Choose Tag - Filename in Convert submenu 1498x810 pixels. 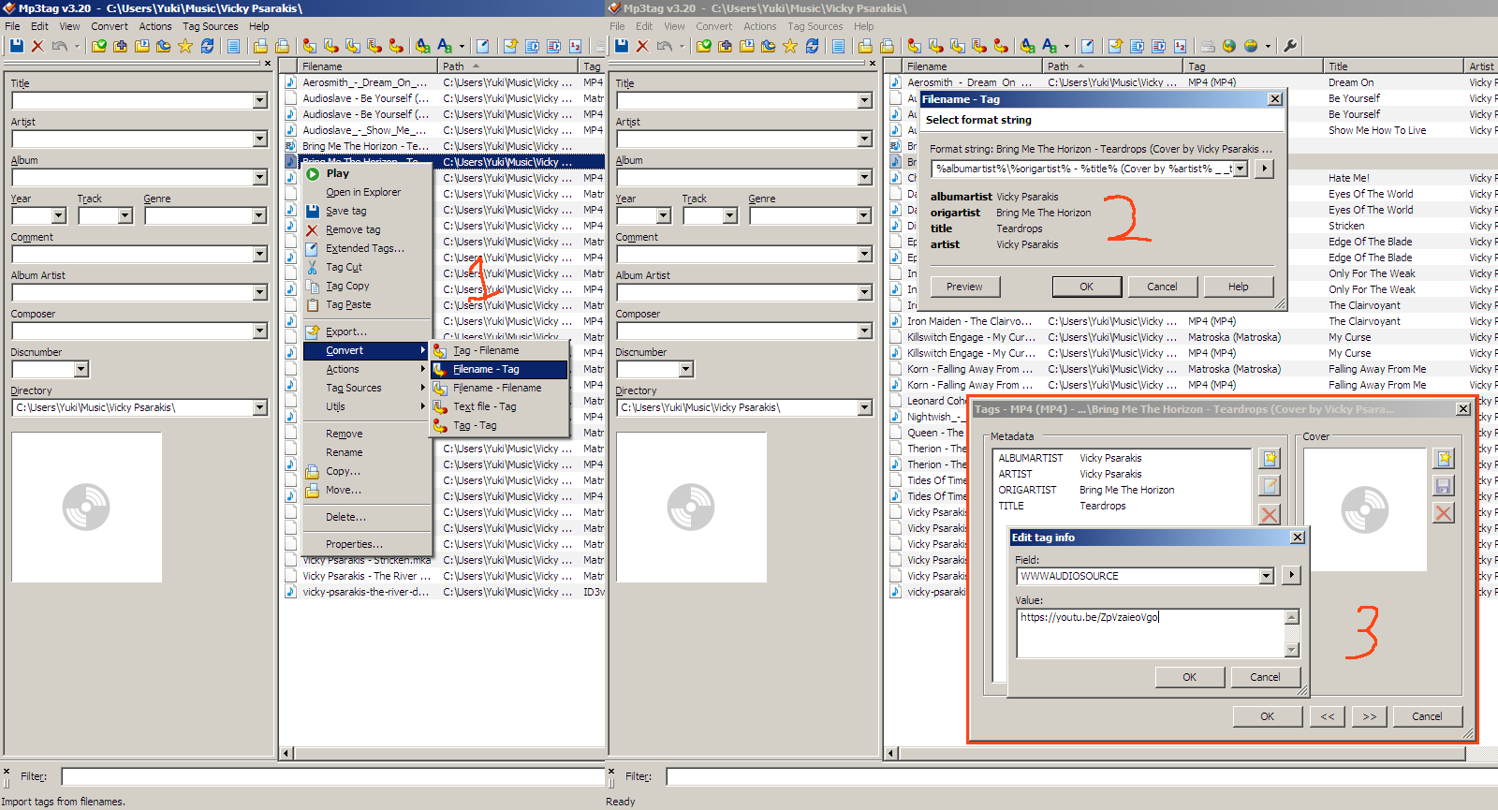click(x=499, y=350)
